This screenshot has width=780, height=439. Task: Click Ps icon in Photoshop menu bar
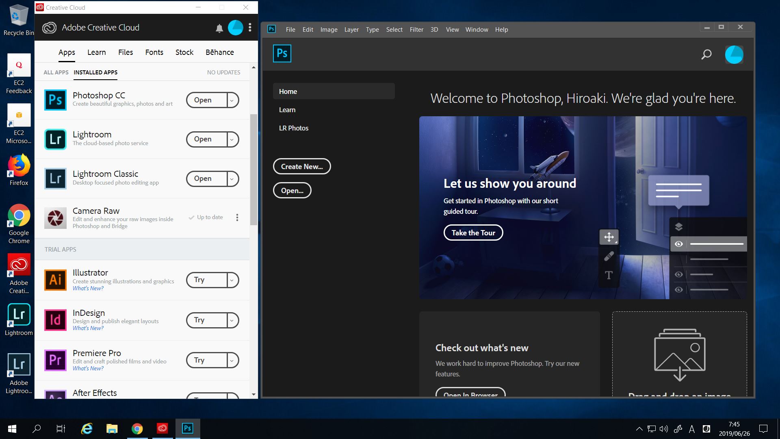tap(271, 29)
